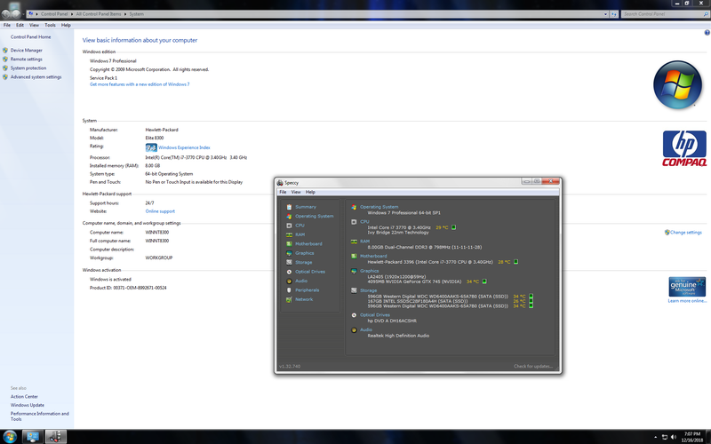Click the Windows Experience Index rating badge
Viewport: 711px width, 444px height.
pyautogui.click(x=151, y=147)
